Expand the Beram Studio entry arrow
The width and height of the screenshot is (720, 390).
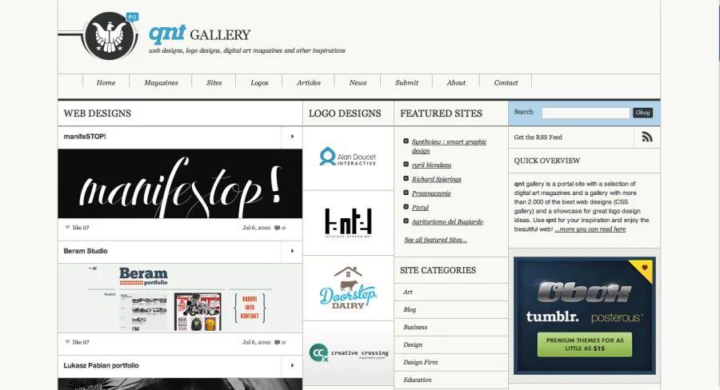point(292,251)
